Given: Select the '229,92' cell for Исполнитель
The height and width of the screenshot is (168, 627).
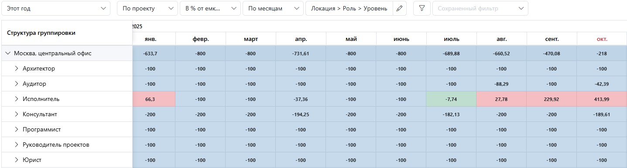Looking at the screenshot, I should 552,99.
